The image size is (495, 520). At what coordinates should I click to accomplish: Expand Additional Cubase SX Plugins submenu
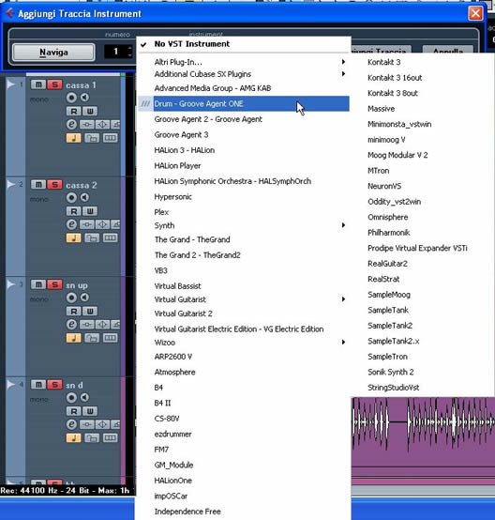pyautogui.click(x=343, y=74)
